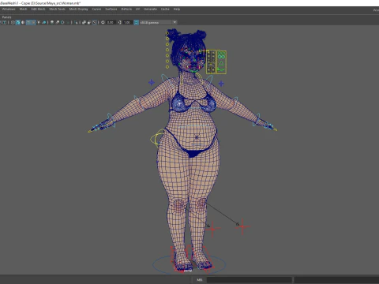Toggle X-ray active components icon
The width and height of the screenshot is (379, 284).
[x=89, y=23]
